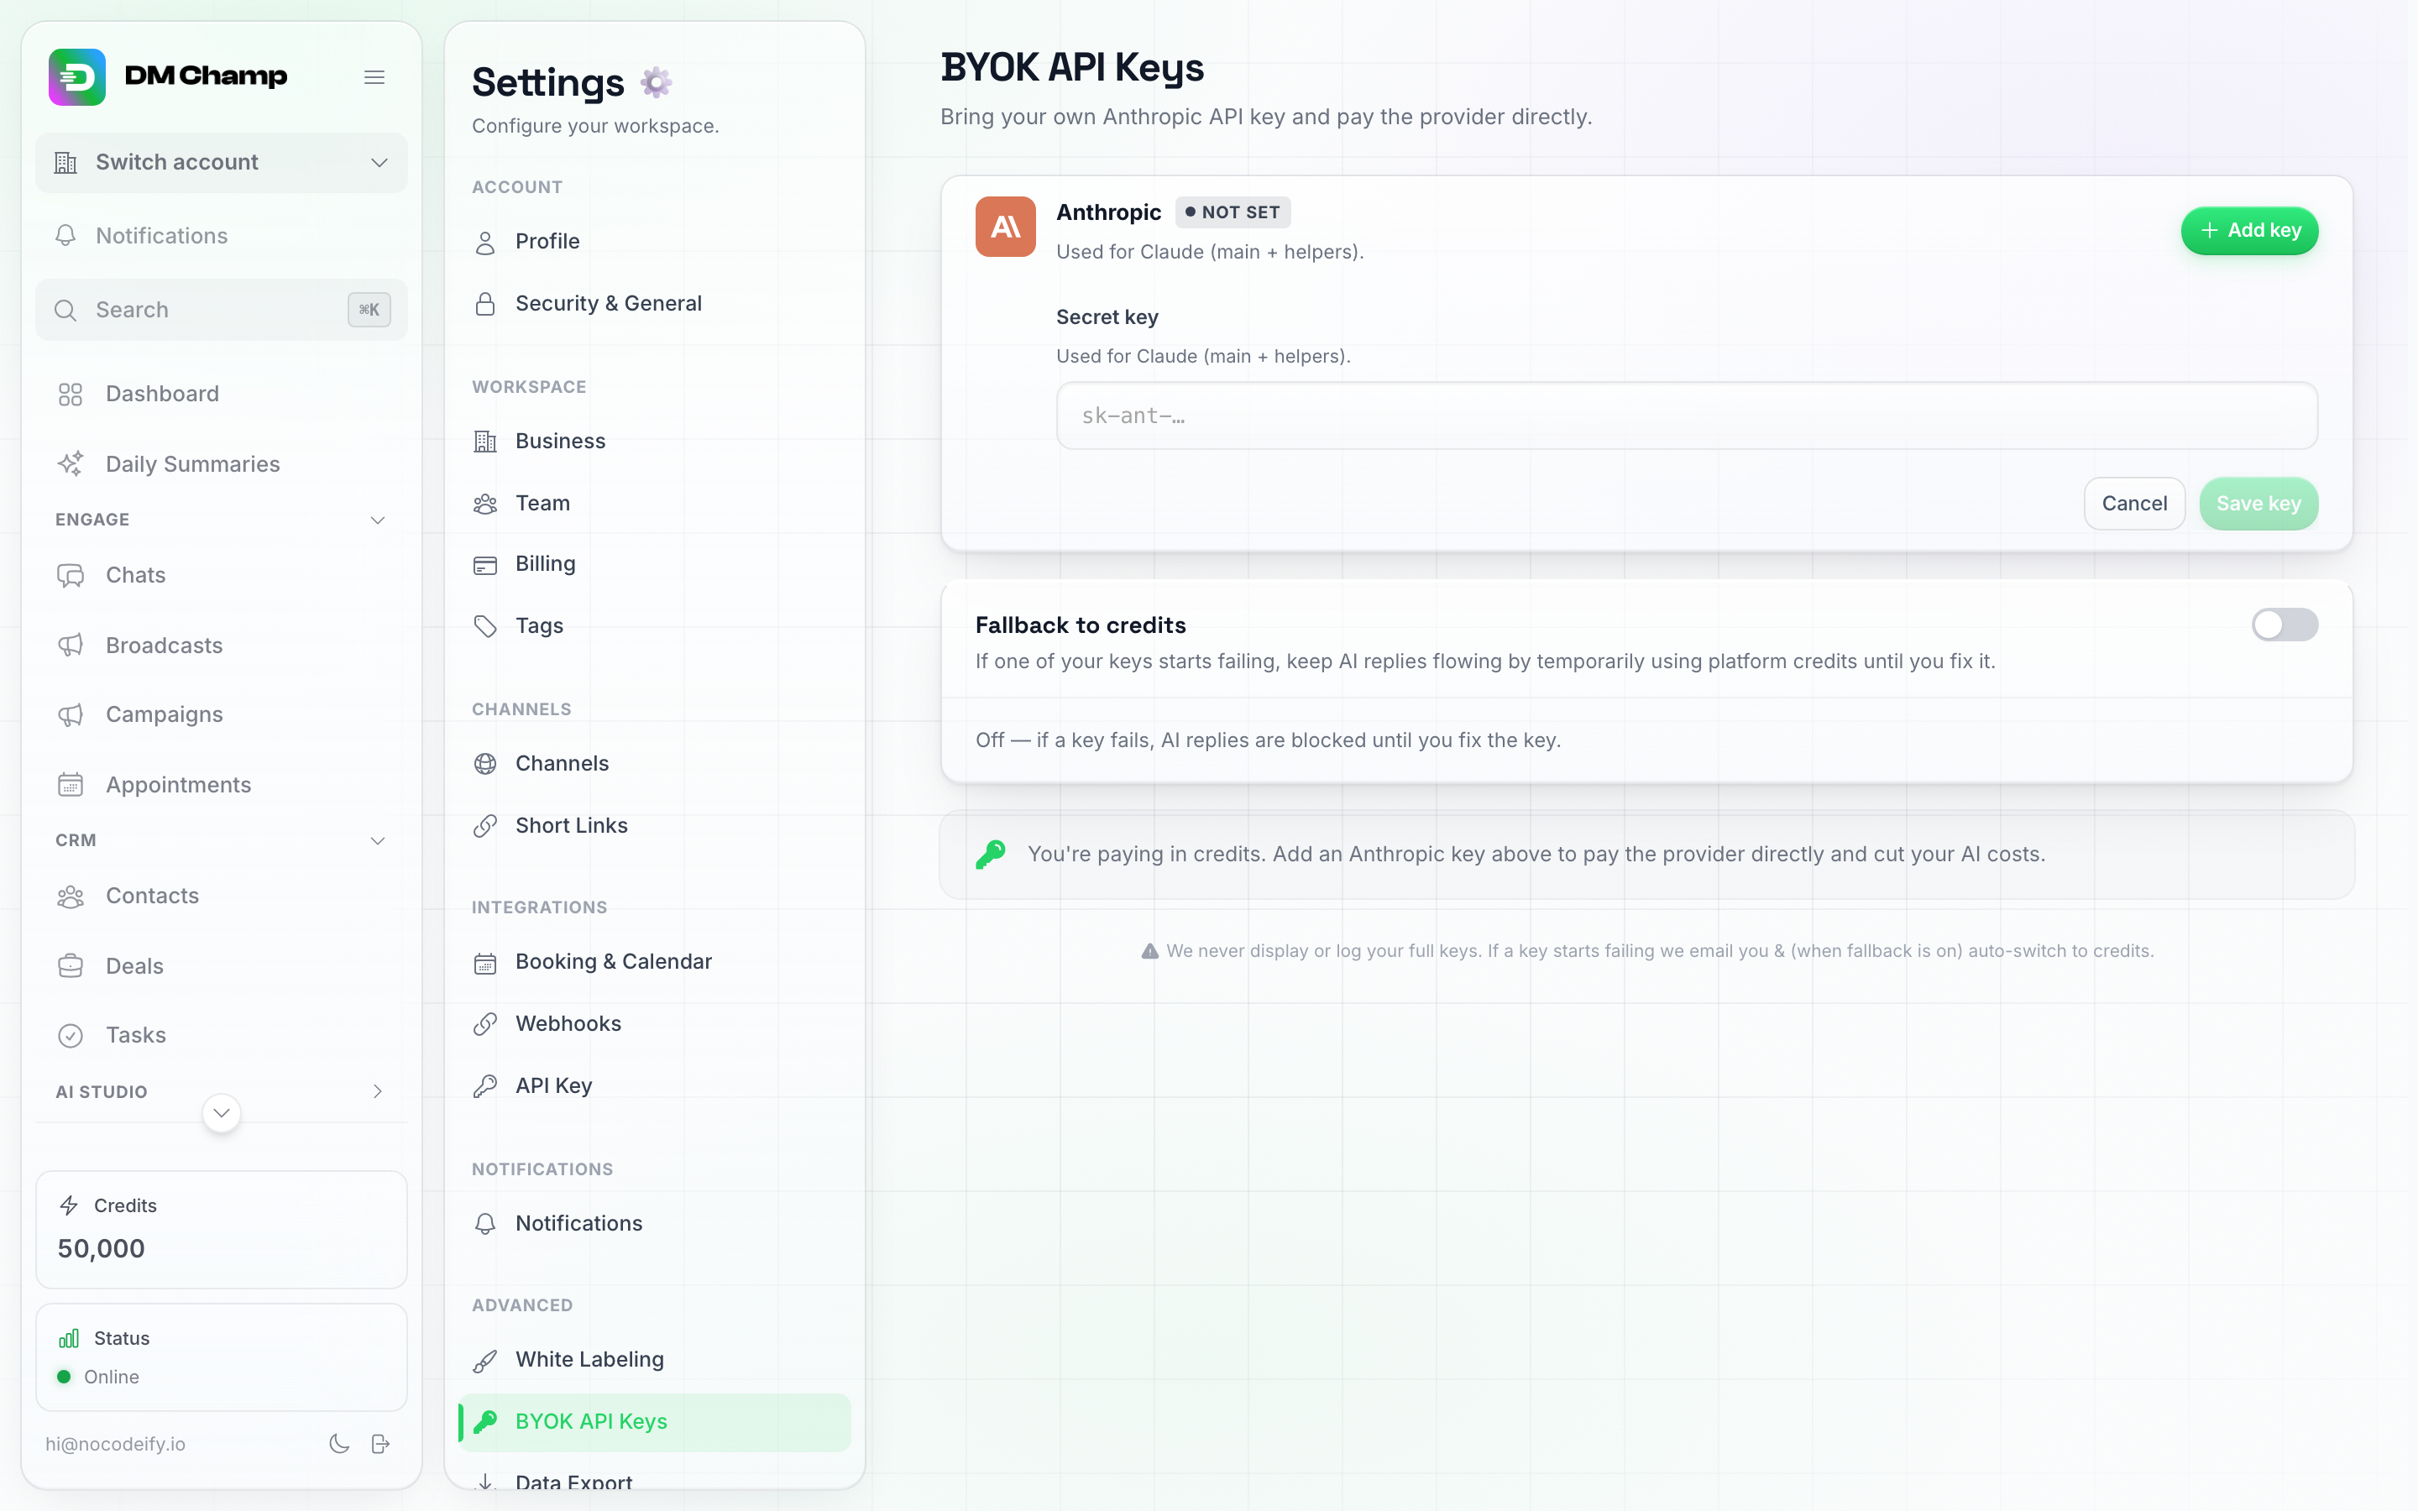Go to Short Links settings

pos(656,825)
